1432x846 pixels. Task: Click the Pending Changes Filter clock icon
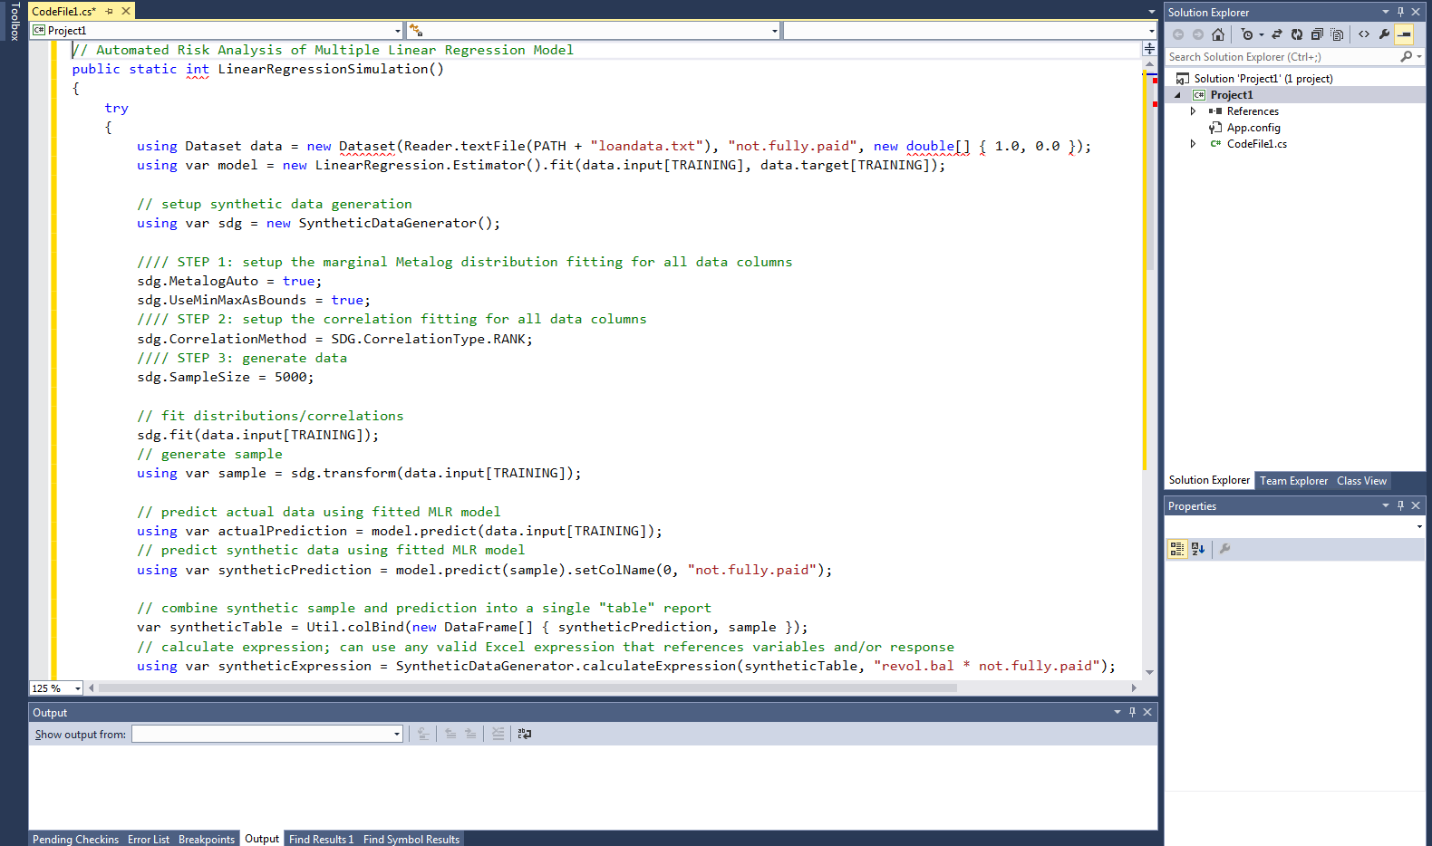pos(1247,34)
